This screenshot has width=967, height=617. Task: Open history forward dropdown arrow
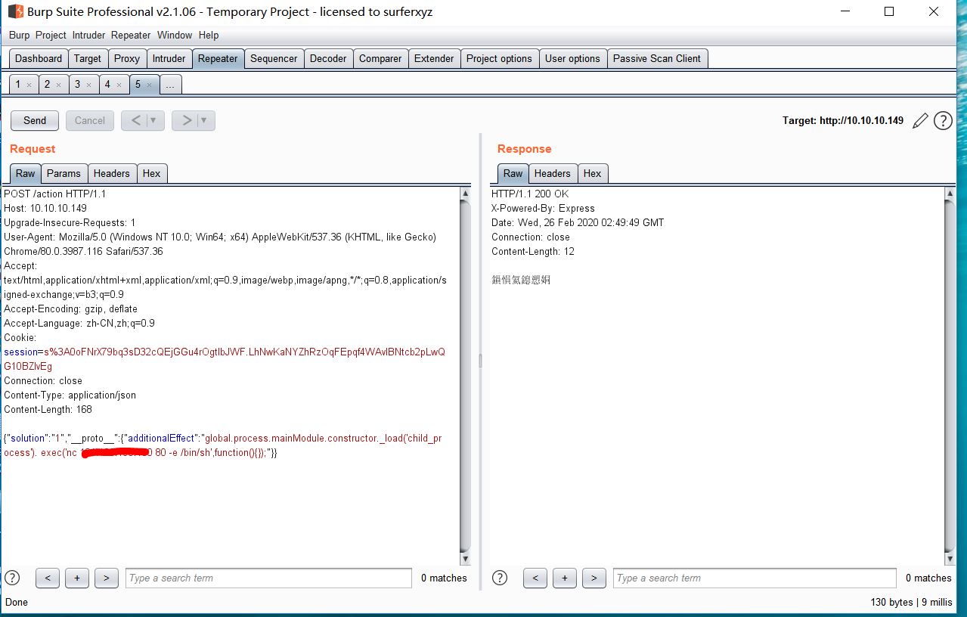(204, 120)
